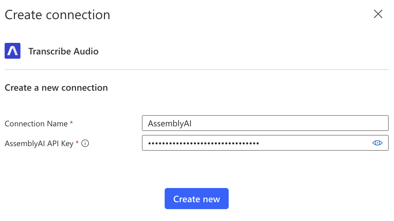Click the Transcribe Audio label
This screenshot has height=221, width=394.
tap(63, 51)
